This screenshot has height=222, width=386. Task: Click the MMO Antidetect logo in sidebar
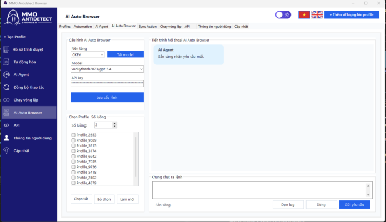pos(29,17)
